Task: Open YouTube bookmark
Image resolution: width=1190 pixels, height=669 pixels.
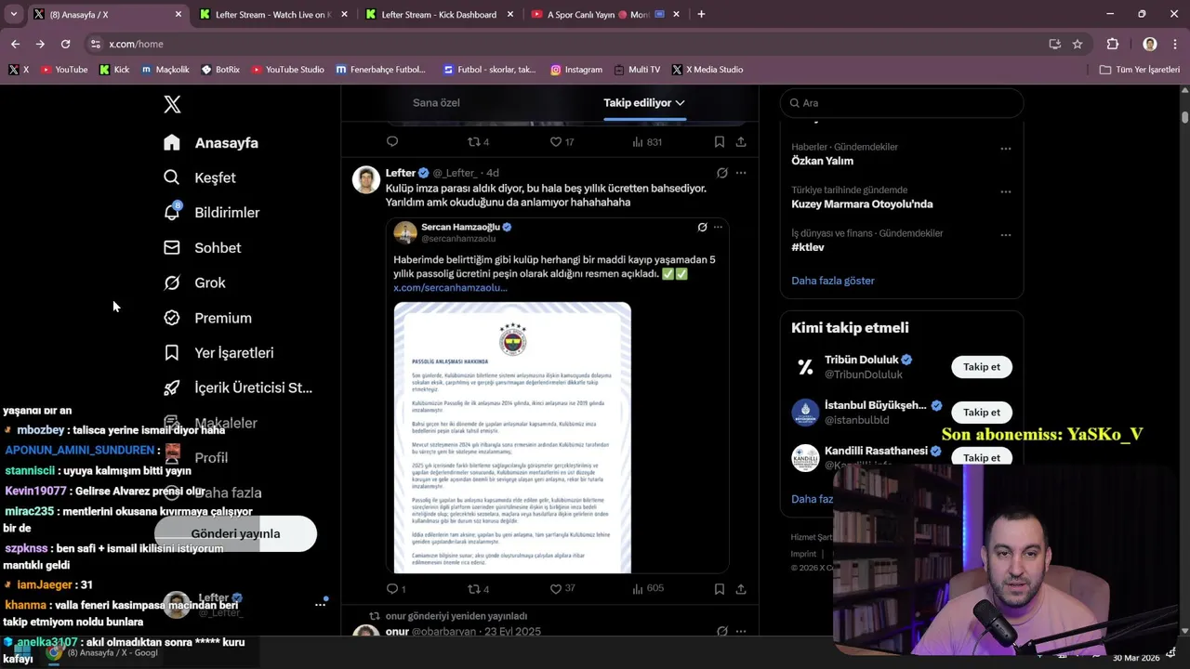Action: 64,70
